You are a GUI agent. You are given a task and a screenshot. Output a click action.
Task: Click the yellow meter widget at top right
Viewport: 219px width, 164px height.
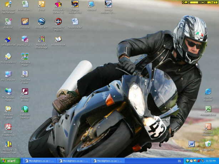(200, 2)
